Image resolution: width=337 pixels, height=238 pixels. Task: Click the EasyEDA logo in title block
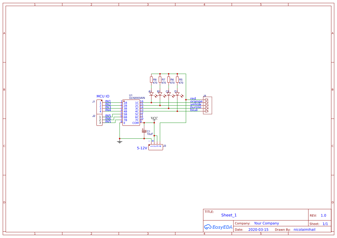pos(218,227)
